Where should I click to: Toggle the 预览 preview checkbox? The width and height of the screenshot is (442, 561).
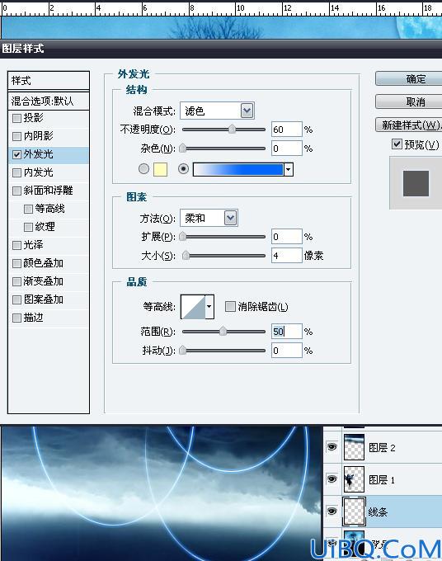(397, 144)
